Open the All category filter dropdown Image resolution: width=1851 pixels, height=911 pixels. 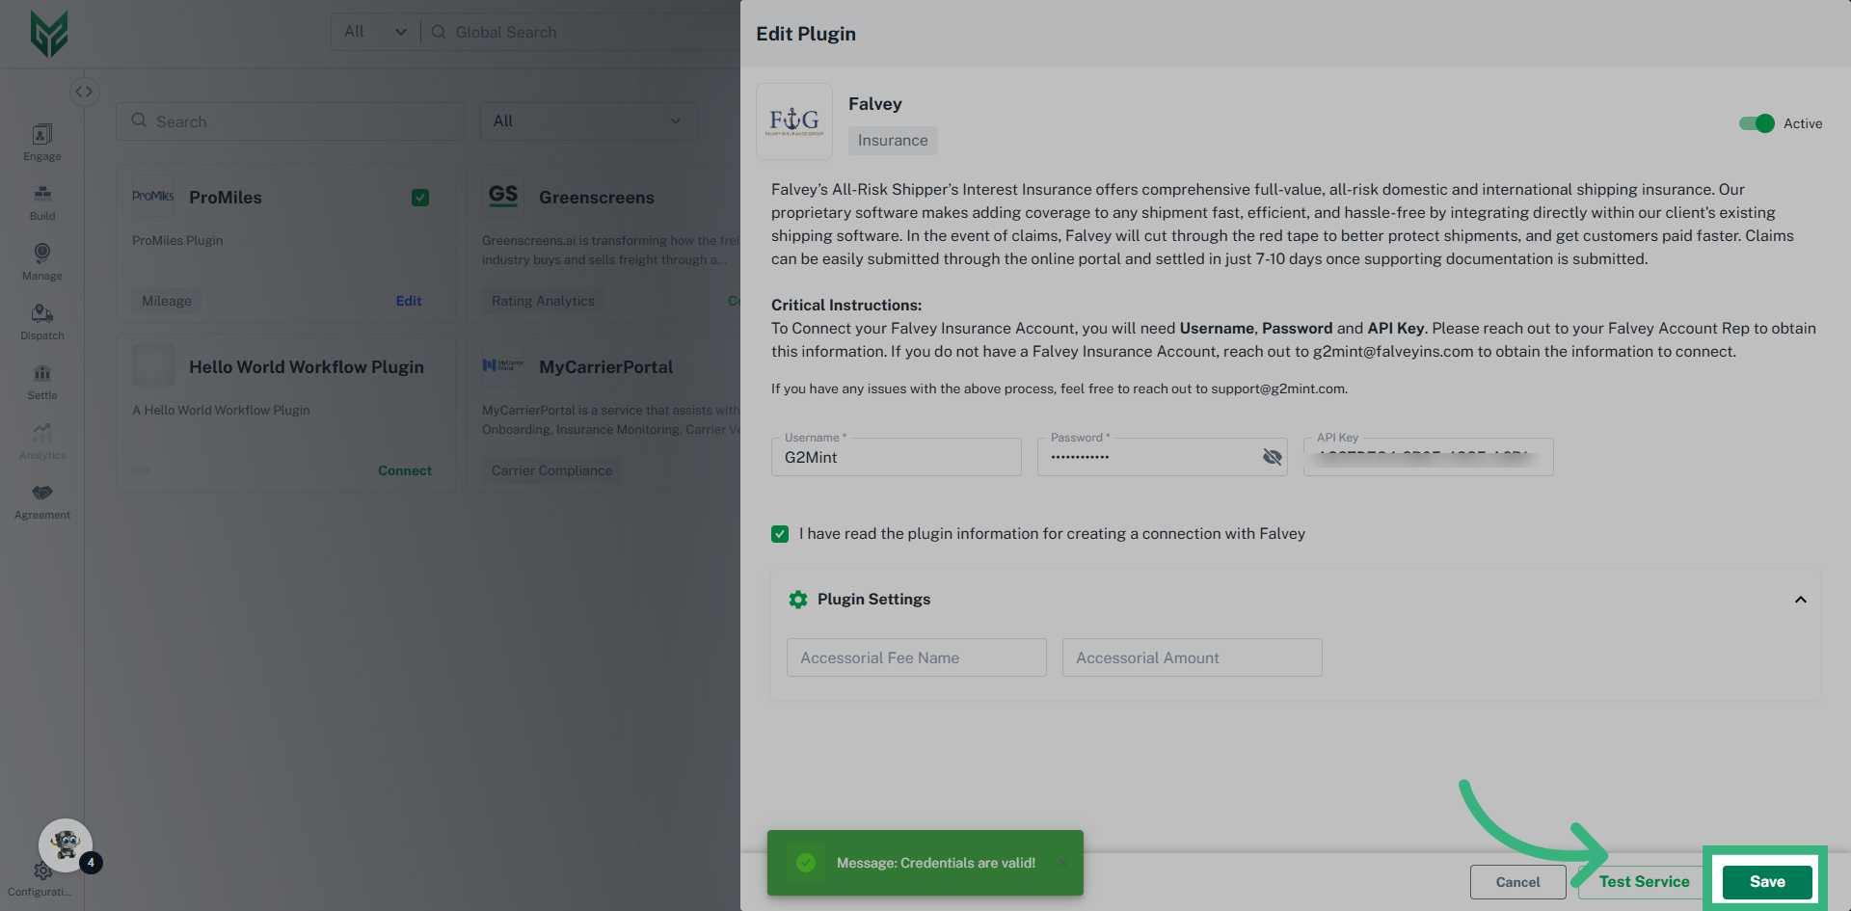(x=588, y=121)
